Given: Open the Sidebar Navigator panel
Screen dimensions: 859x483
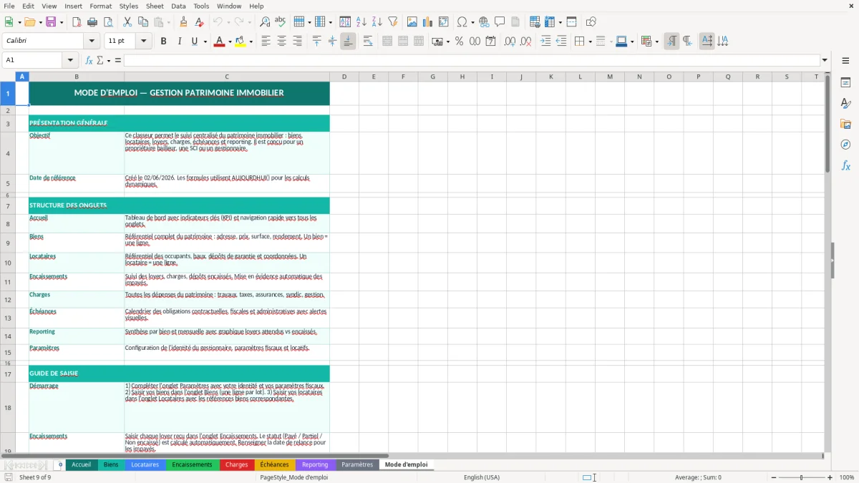Looking at the screenshot, I should (845, 145).
